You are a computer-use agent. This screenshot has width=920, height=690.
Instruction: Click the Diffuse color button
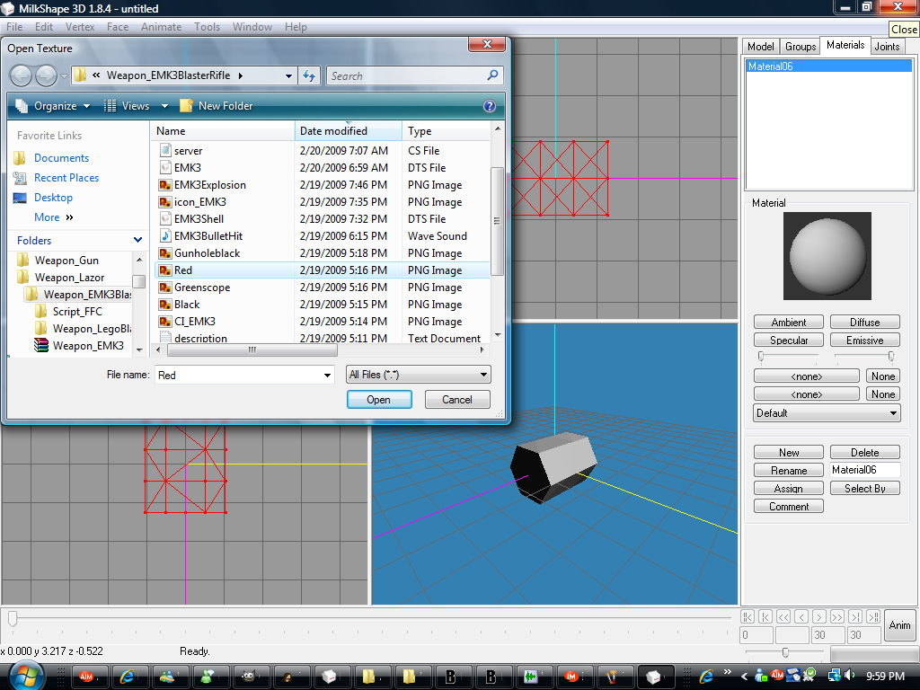(x=865, y=323)
